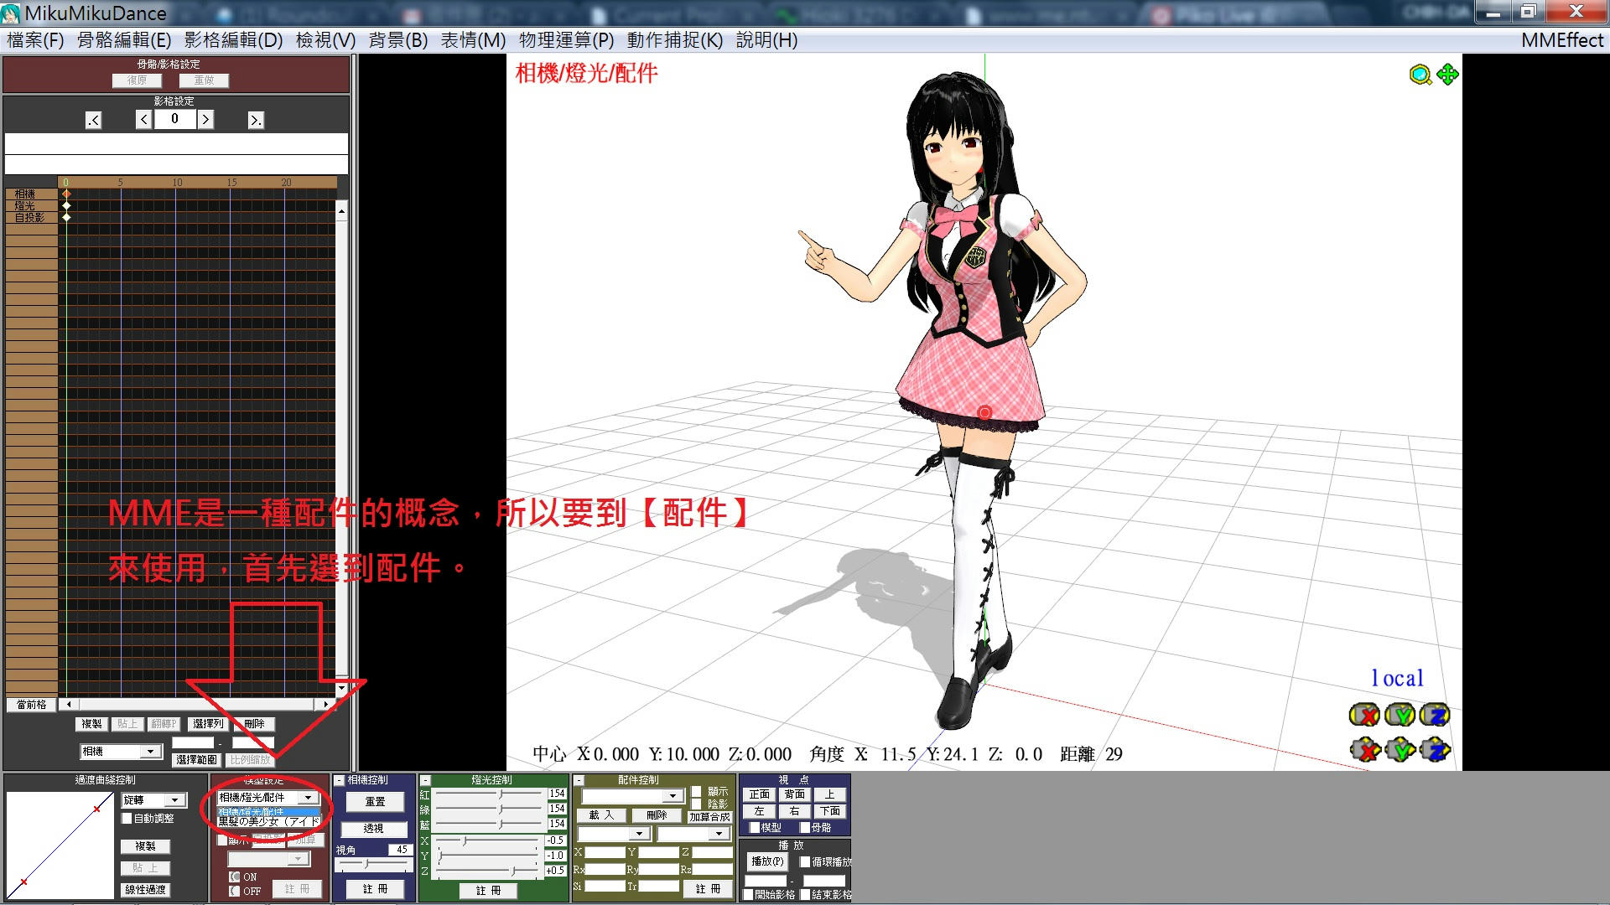1610x905 pixels.
Task: Step back one frame with '<' button
Action: pos(144,120)
